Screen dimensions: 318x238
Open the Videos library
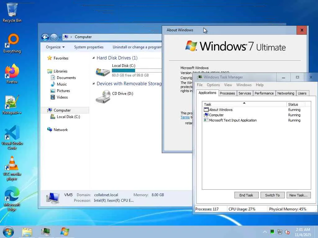pos(62,97)
